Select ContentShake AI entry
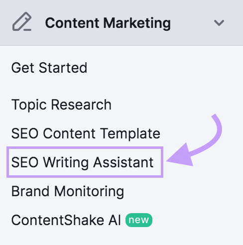Screen dimensions: 243x245 66,220
